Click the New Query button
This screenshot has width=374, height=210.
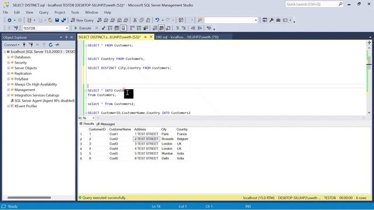pyautogui.click(x=82, y=20)
